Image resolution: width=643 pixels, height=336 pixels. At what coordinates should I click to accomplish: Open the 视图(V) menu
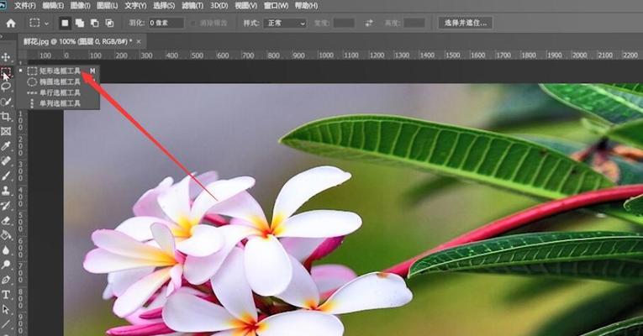pos(247,6)
